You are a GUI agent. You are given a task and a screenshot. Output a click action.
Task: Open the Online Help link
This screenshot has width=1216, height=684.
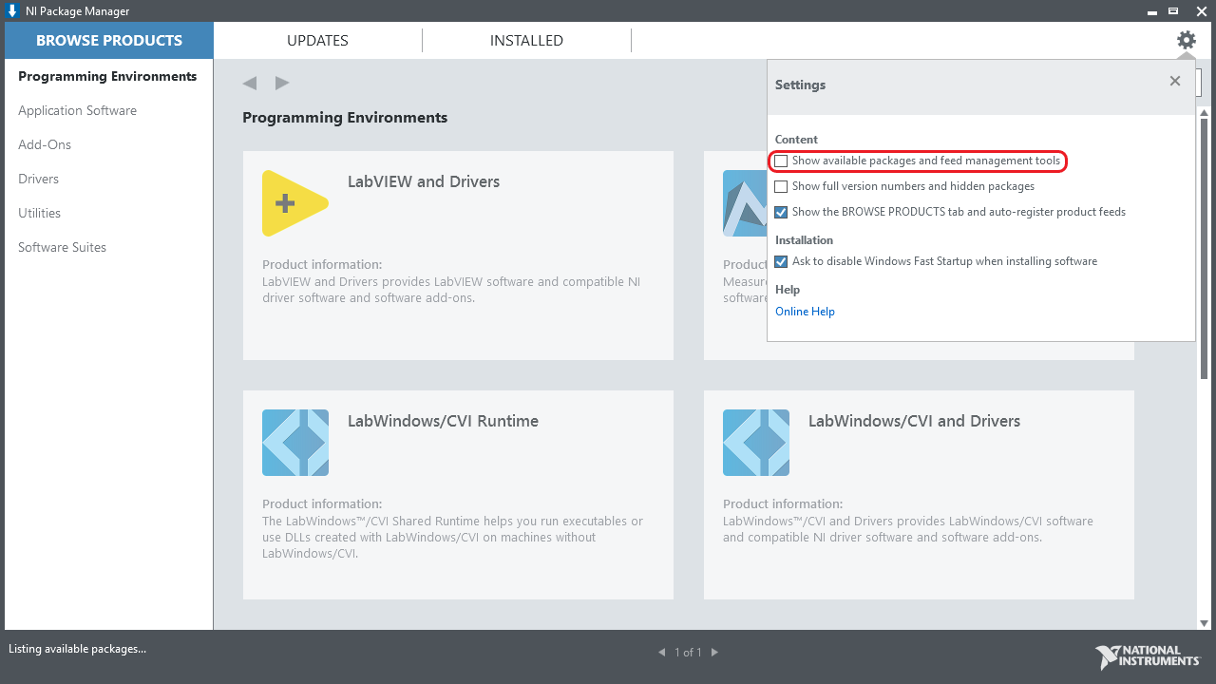[805, 312]
